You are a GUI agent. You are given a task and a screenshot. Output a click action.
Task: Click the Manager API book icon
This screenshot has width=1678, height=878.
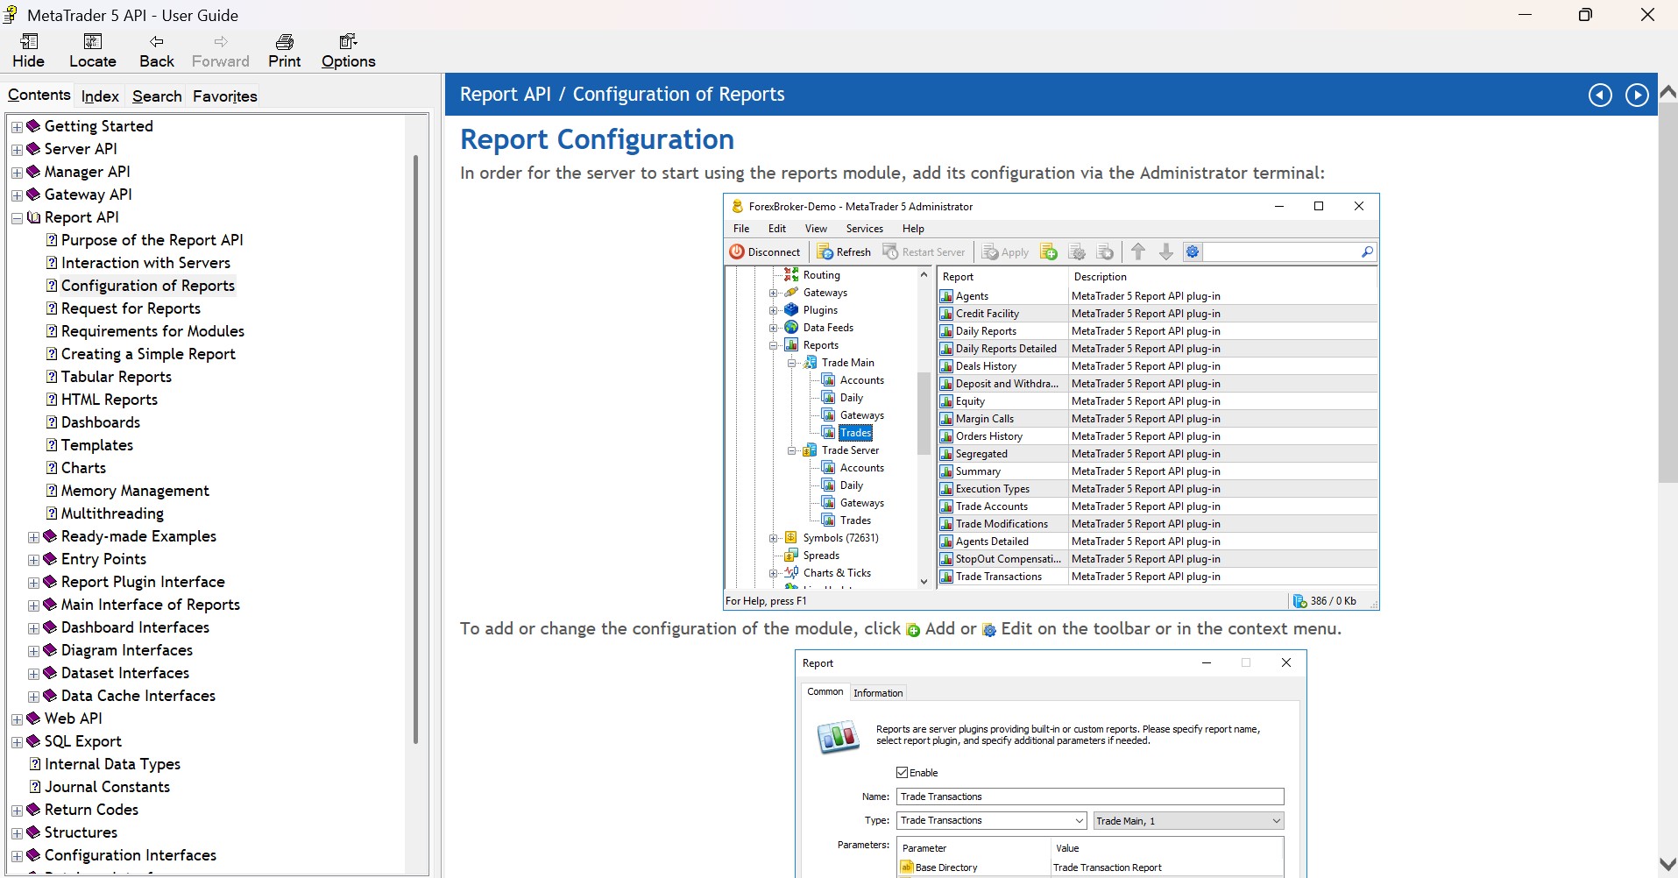click(x=34, y=172)
